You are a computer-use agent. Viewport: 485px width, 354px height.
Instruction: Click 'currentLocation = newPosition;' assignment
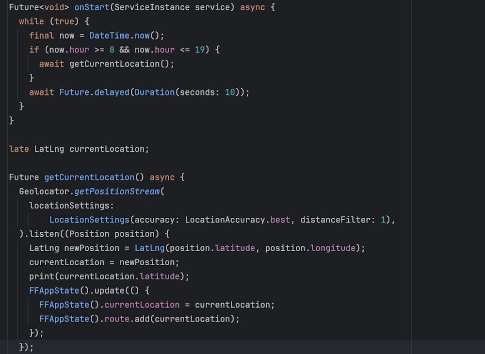pos(104,262)
